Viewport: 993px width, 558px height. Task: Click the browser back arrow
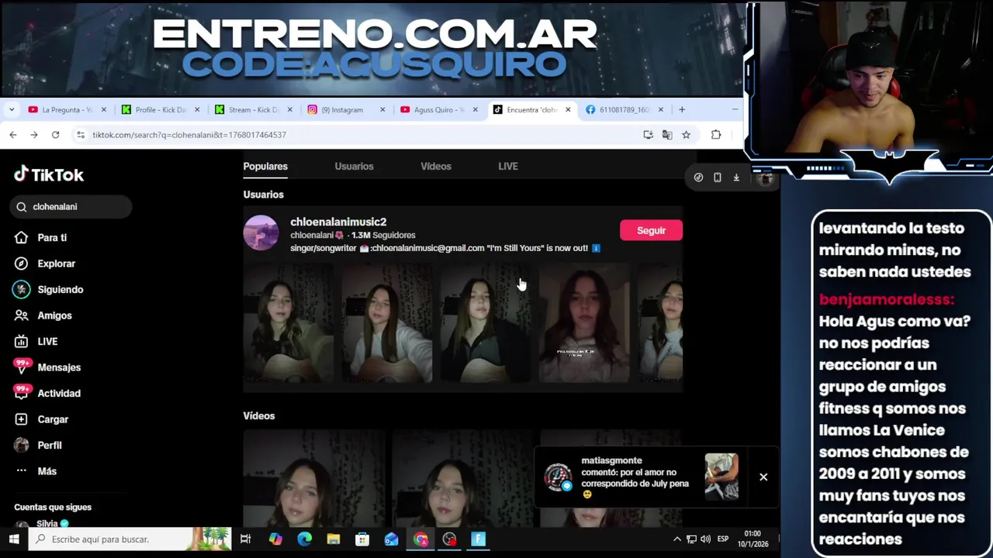click(13, 135)
